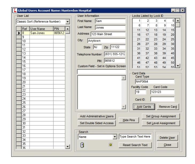Click notes area scrollbar up arrow
Viewport: 195px width, 164px height.
click(123, 78)
